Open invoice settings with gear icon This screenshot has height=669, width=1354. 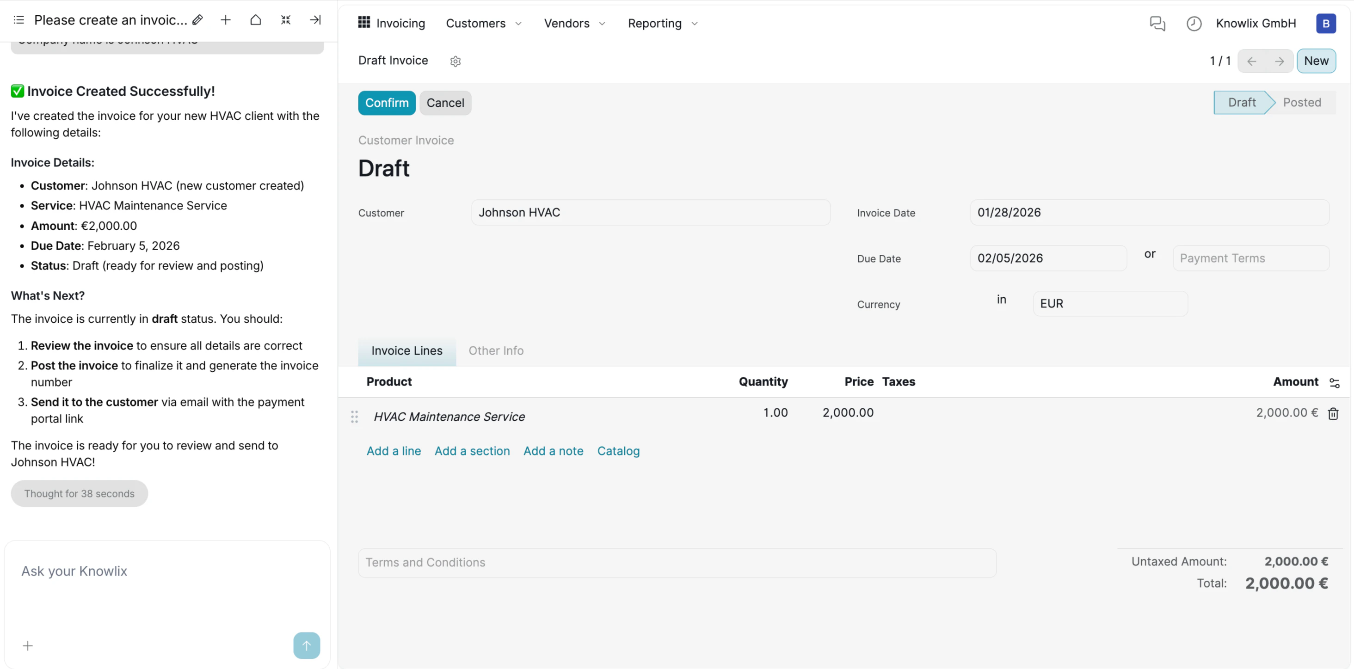(x=455, y=61)
